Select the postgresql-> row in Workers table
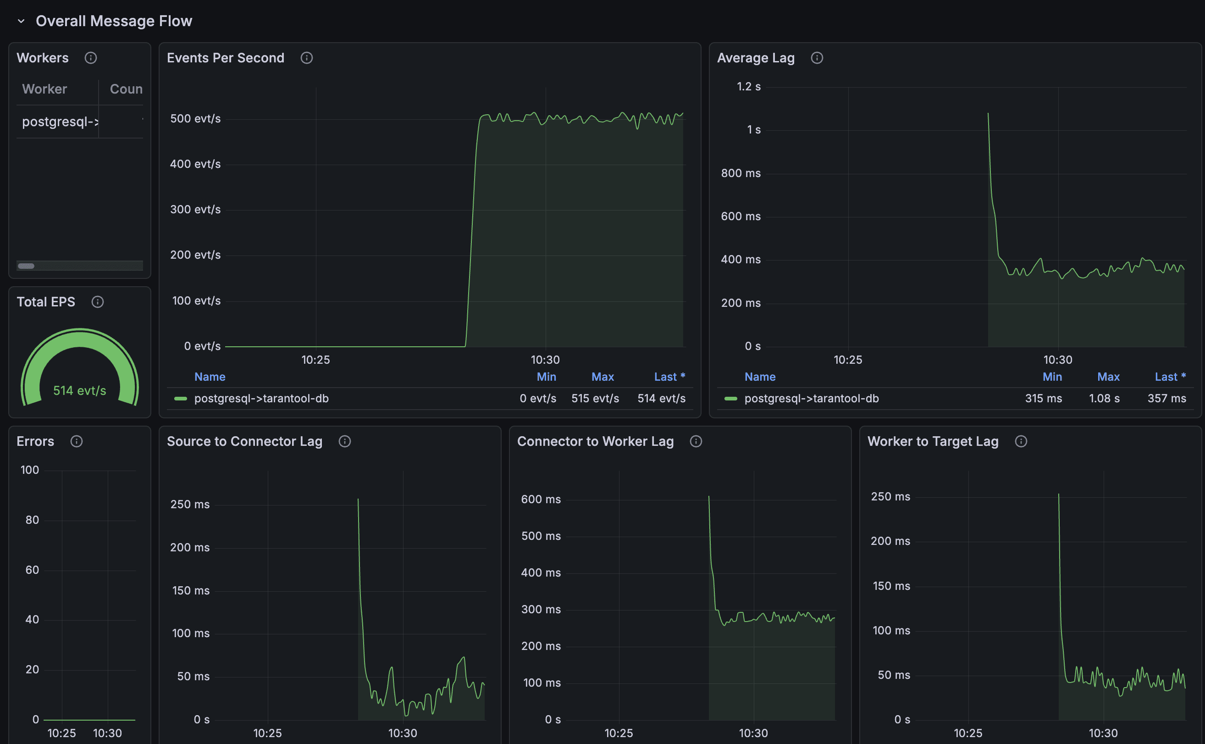 (80, 122)
